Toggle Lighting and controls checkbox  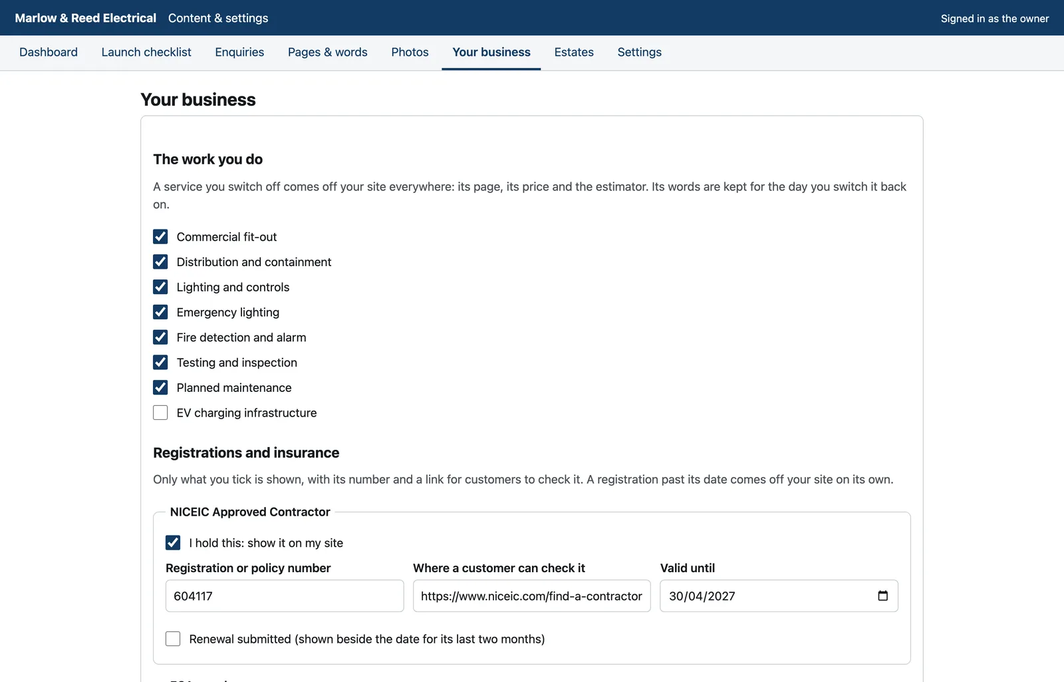pos(160,287)
